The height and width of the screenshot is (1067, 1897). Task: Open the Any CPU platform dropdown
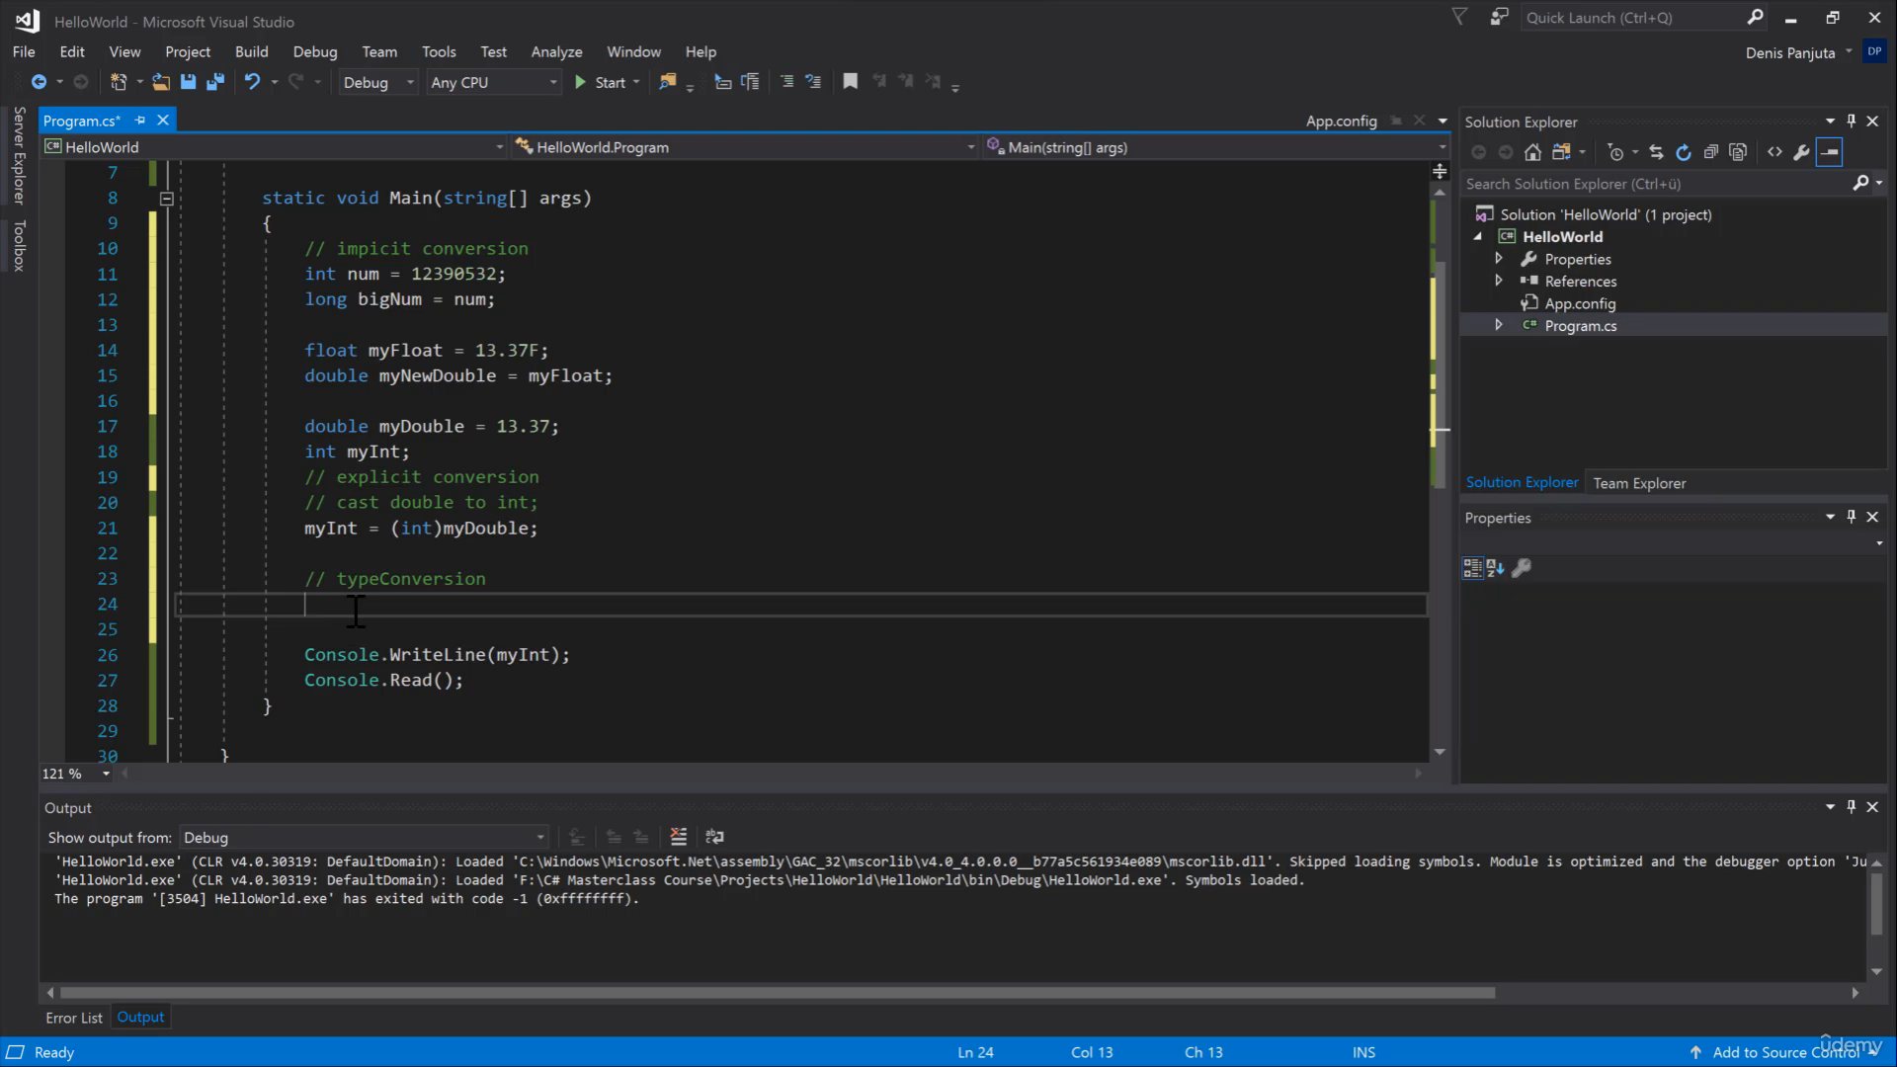click(494, 83)
